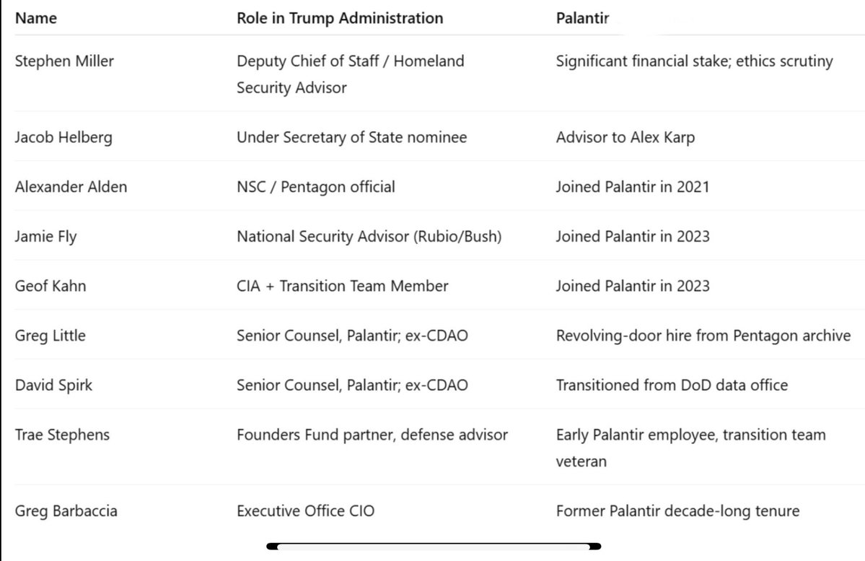Viewport: 865px width, 561px height.
Task: Click on Alexander Alden's name
Action: (71, 187)
